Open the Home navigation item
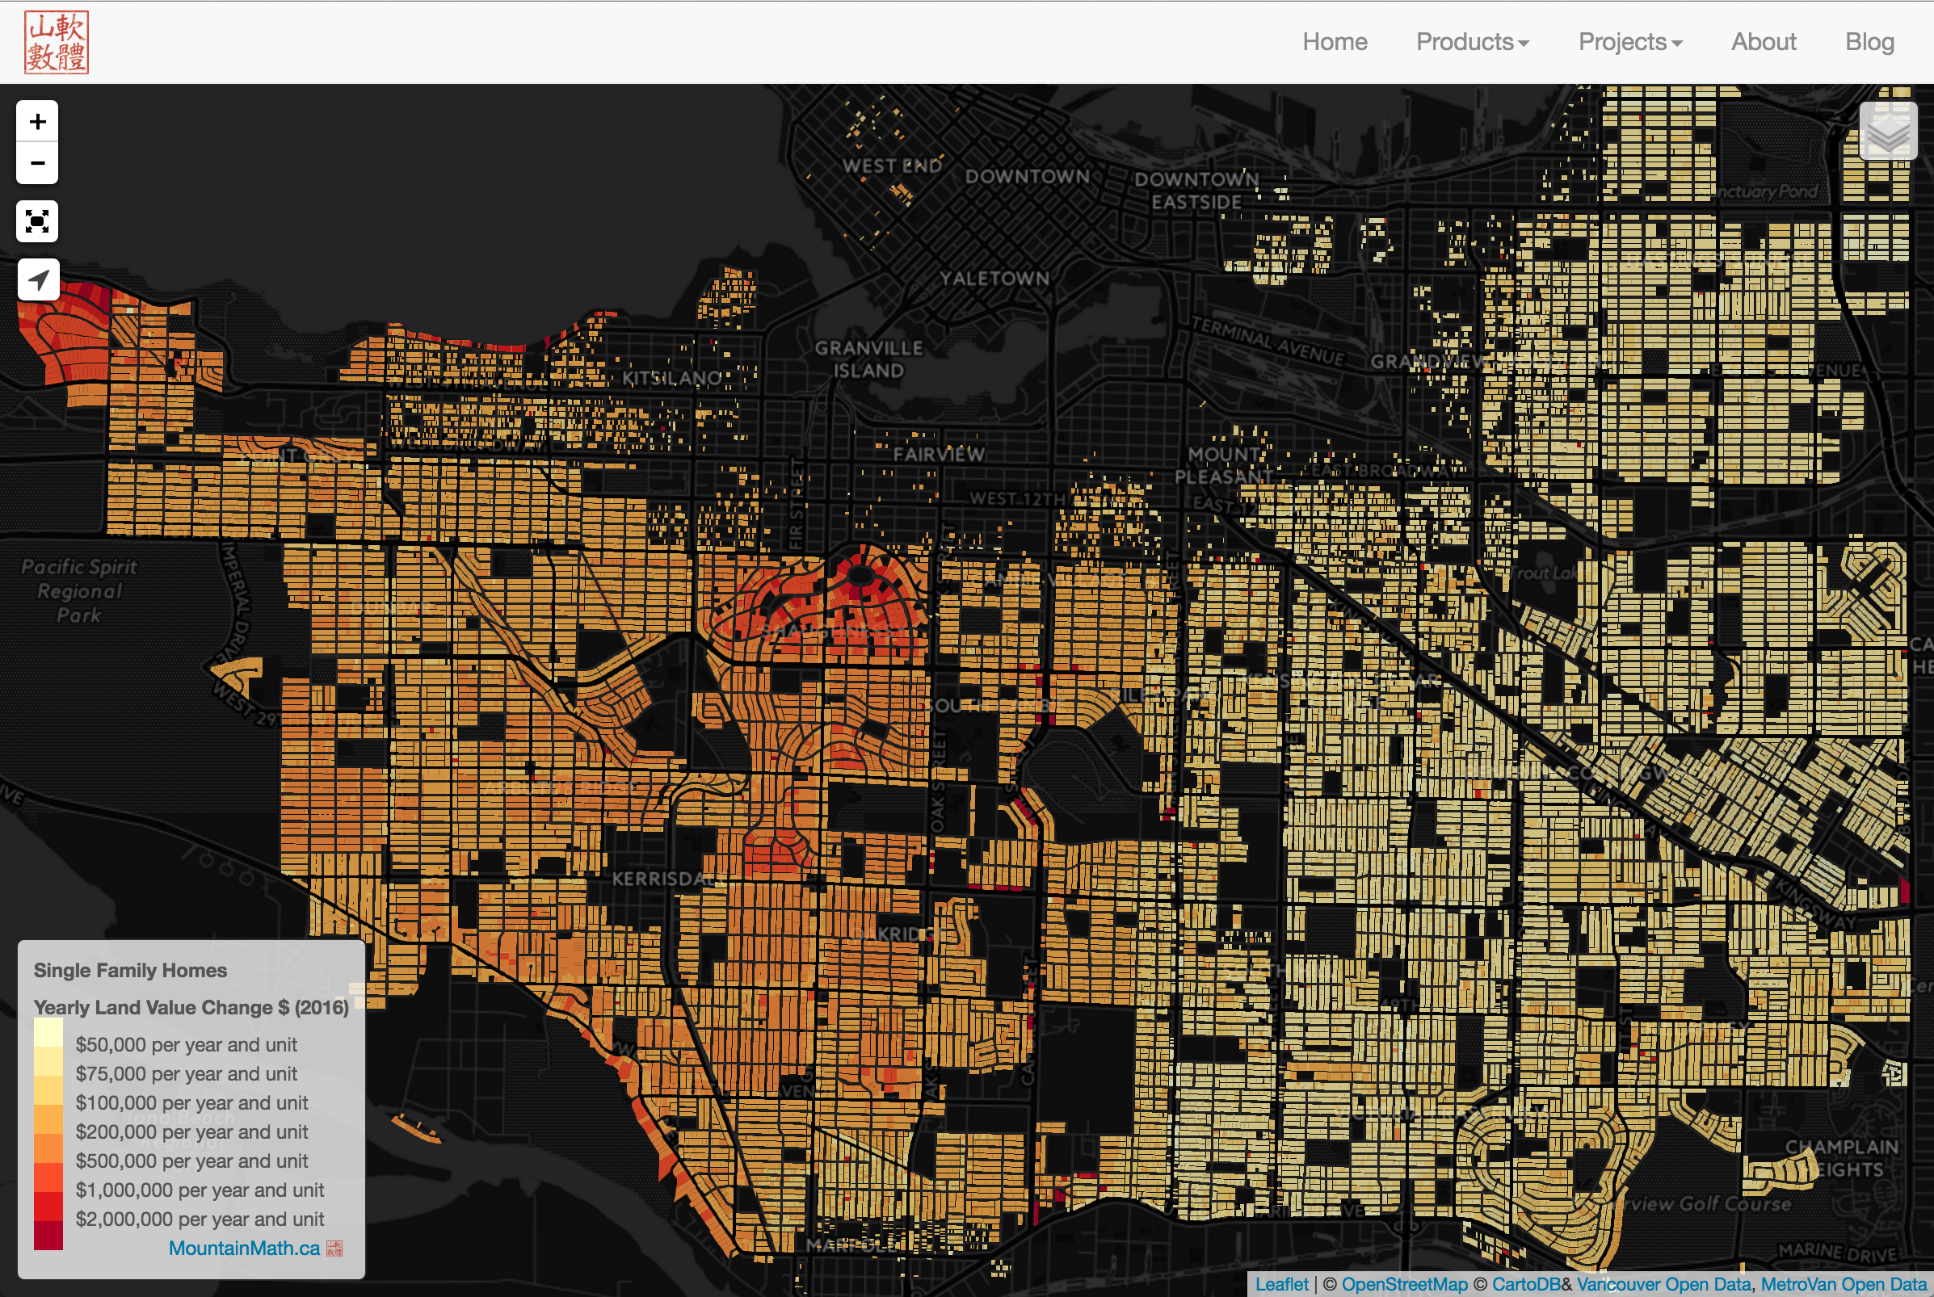The height and width of the screenshot is (1297, 1934). click(1335, 42)
